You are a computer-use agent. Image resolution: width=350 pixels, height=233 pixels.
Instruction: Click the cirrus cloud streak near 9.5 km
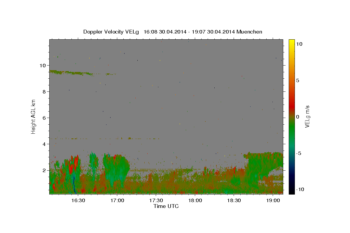tap(71, 73)
